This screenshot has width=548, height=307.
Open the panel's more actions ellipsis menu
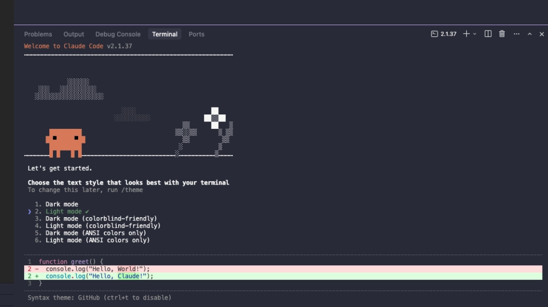point(516,34)
